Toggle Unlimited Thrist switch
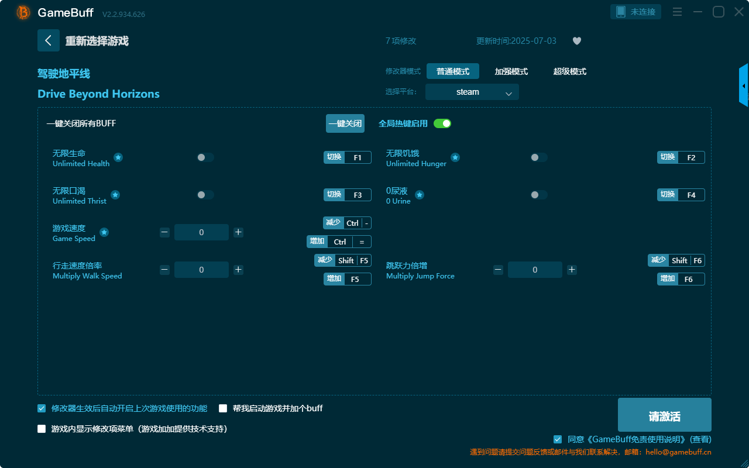 tap(205, 195)
